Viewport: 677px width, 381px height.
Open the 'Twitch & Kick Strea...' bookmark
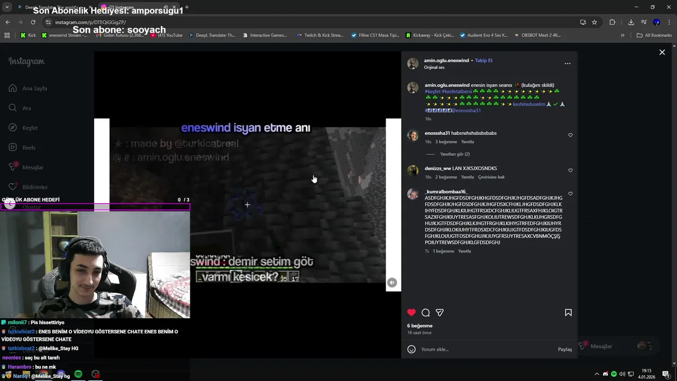321,35
